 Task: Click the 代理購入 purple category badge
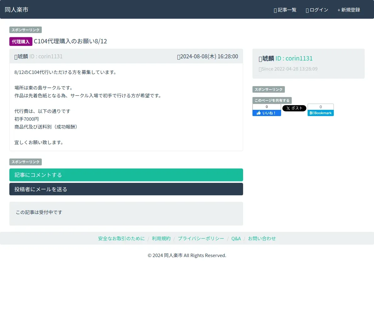(x=21, y=41)
